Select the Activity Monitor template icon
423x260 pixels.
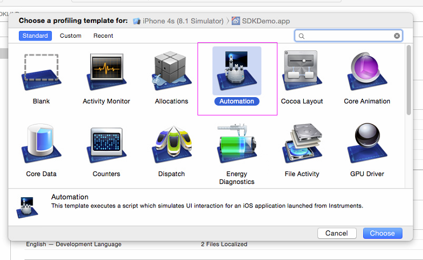coord(107,72)
